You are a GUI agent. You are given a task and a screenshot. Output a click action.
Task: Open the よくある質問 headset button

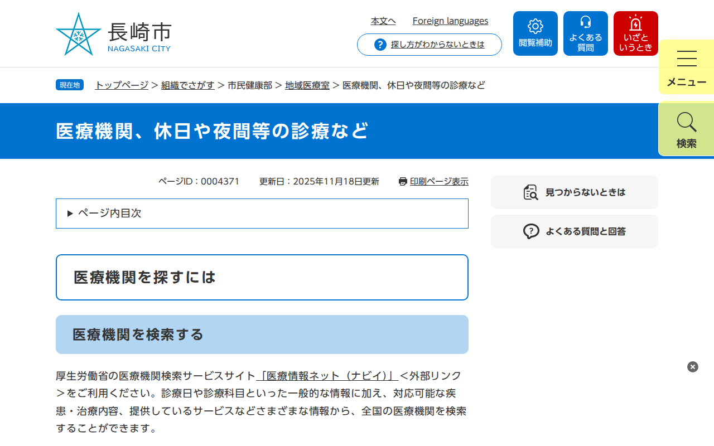(x=586, y=33)
